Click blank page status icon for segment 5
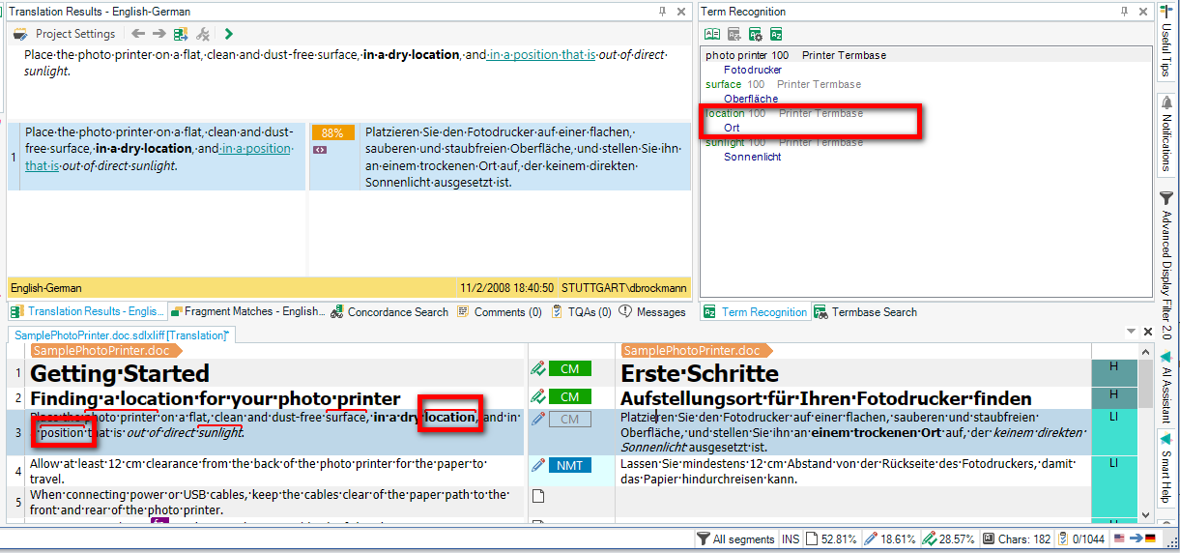This screenshot has width=1180, height=553. [x=538, y=496]
